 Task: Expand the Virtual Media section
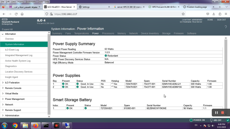pos(3,93)
